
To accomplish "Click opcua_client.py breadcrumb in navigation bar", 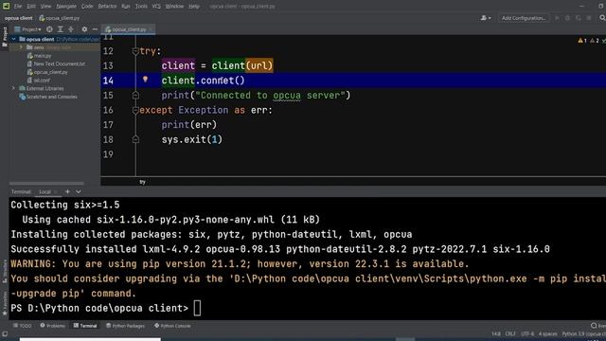I will (x=60, y=18).
